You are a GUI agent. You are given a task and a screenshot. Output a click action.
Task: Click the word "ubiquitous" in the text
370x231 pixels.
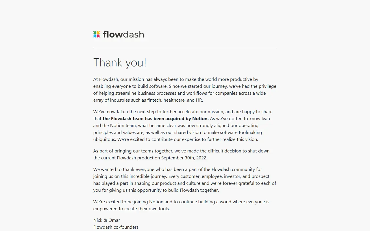click(x=105, y=139)
